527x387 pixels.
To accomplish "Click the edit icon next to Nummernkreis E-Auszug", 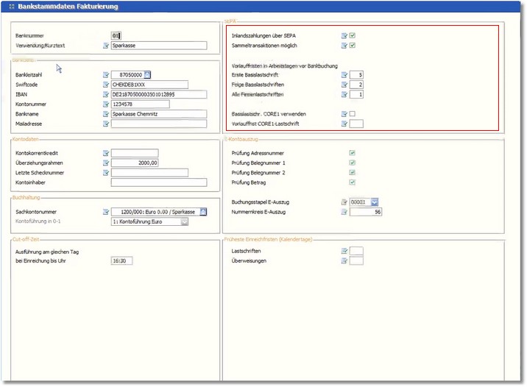I will 344,212.
